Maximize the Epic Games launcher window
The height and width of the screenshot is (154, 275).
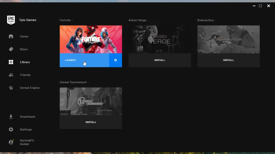pyautogui.click(x=260, y=6)
